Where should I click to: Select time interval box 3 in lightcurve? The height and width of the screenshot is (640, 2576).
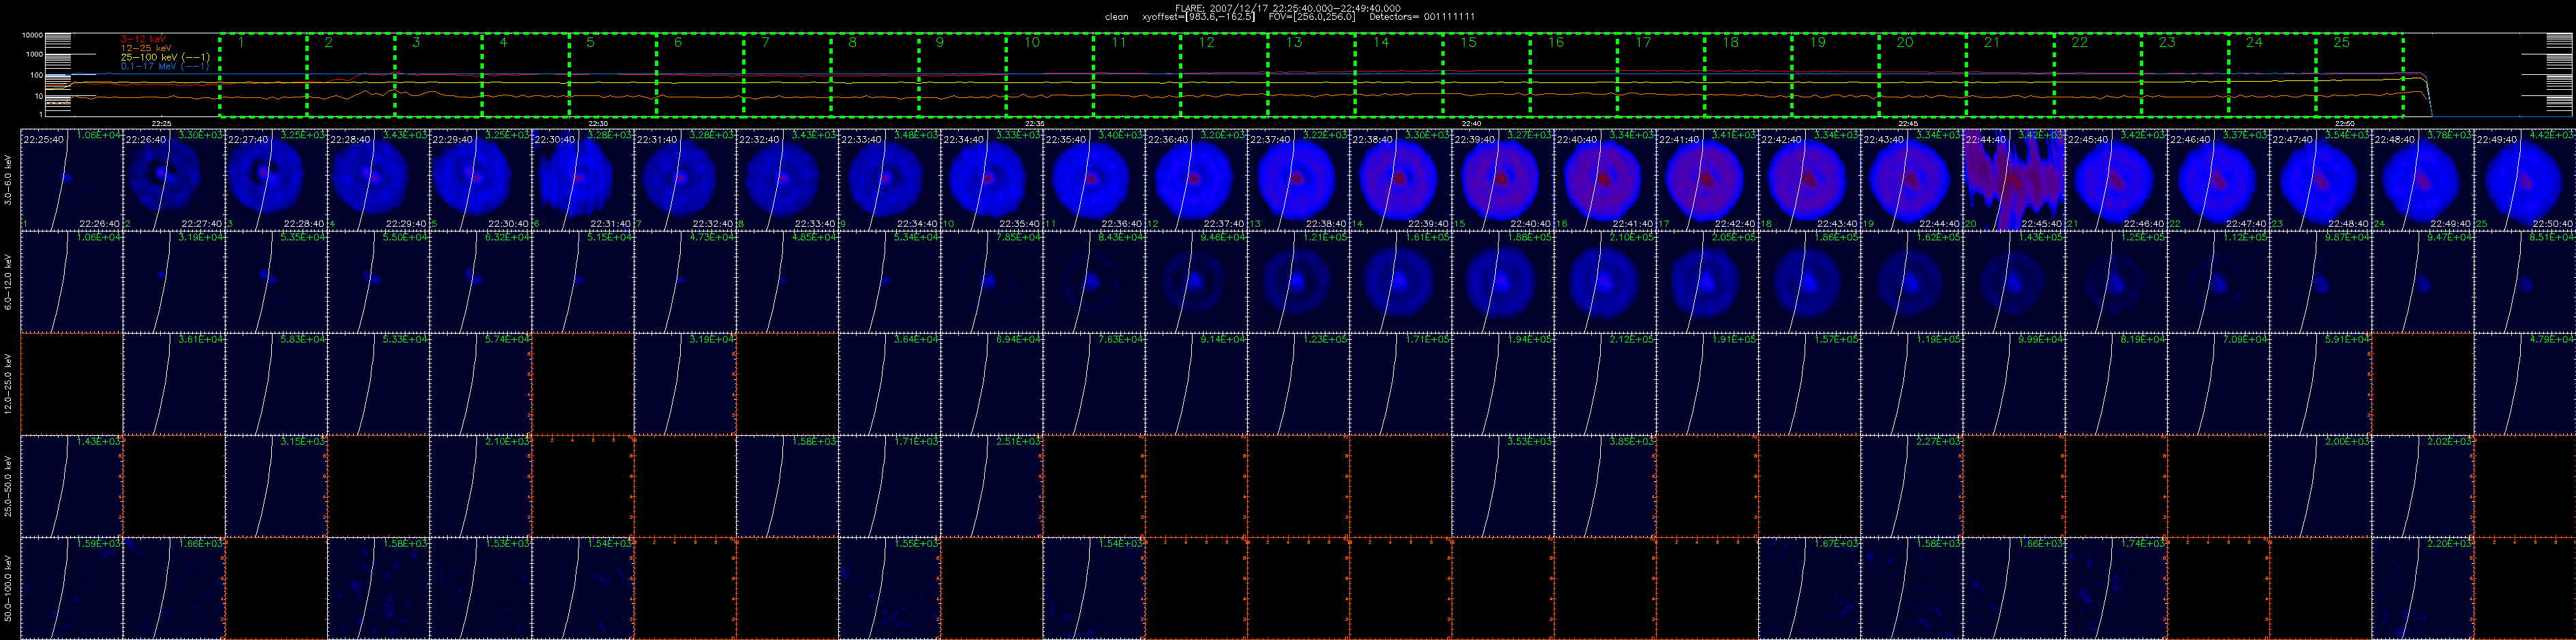tap(438, 75)
